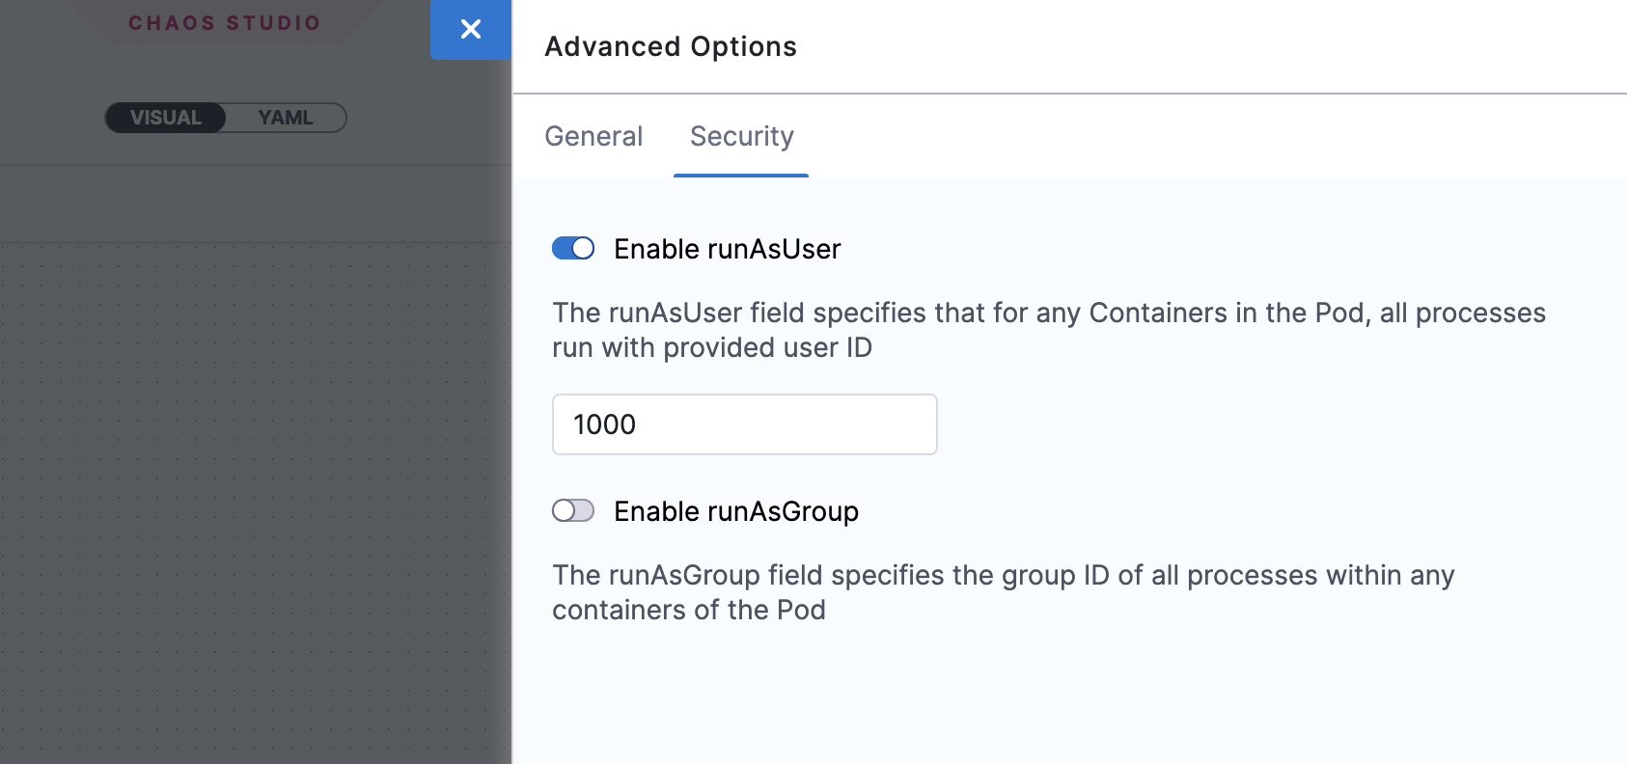Click the 'Enable runAsGroup' label text
This screenshot has height=764, width=1627.
[735, 511]
